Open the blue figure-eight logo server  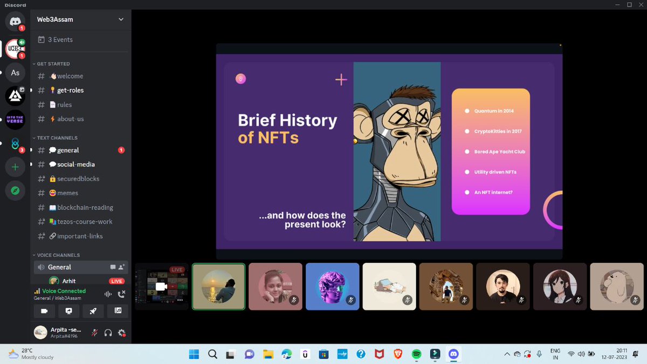(15, 143)
